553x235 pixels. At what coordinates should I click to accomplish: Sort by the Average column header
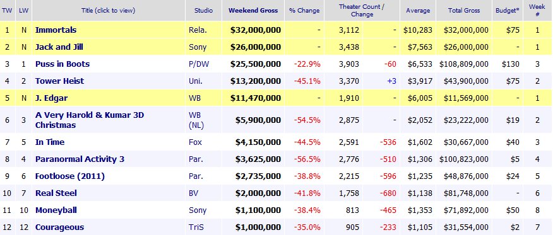pyautogui.click(x=418, y=11)
